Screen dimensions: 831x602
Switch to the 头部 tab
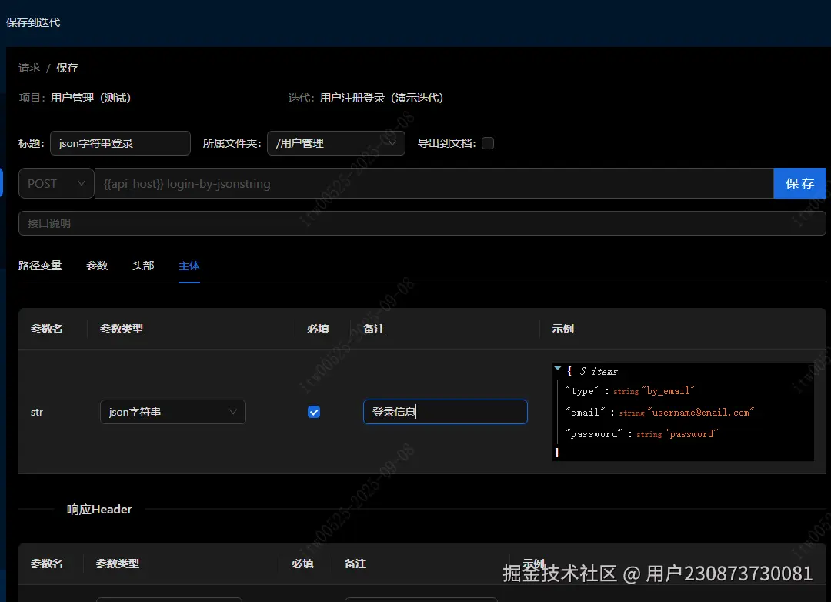tap(143, 266)
